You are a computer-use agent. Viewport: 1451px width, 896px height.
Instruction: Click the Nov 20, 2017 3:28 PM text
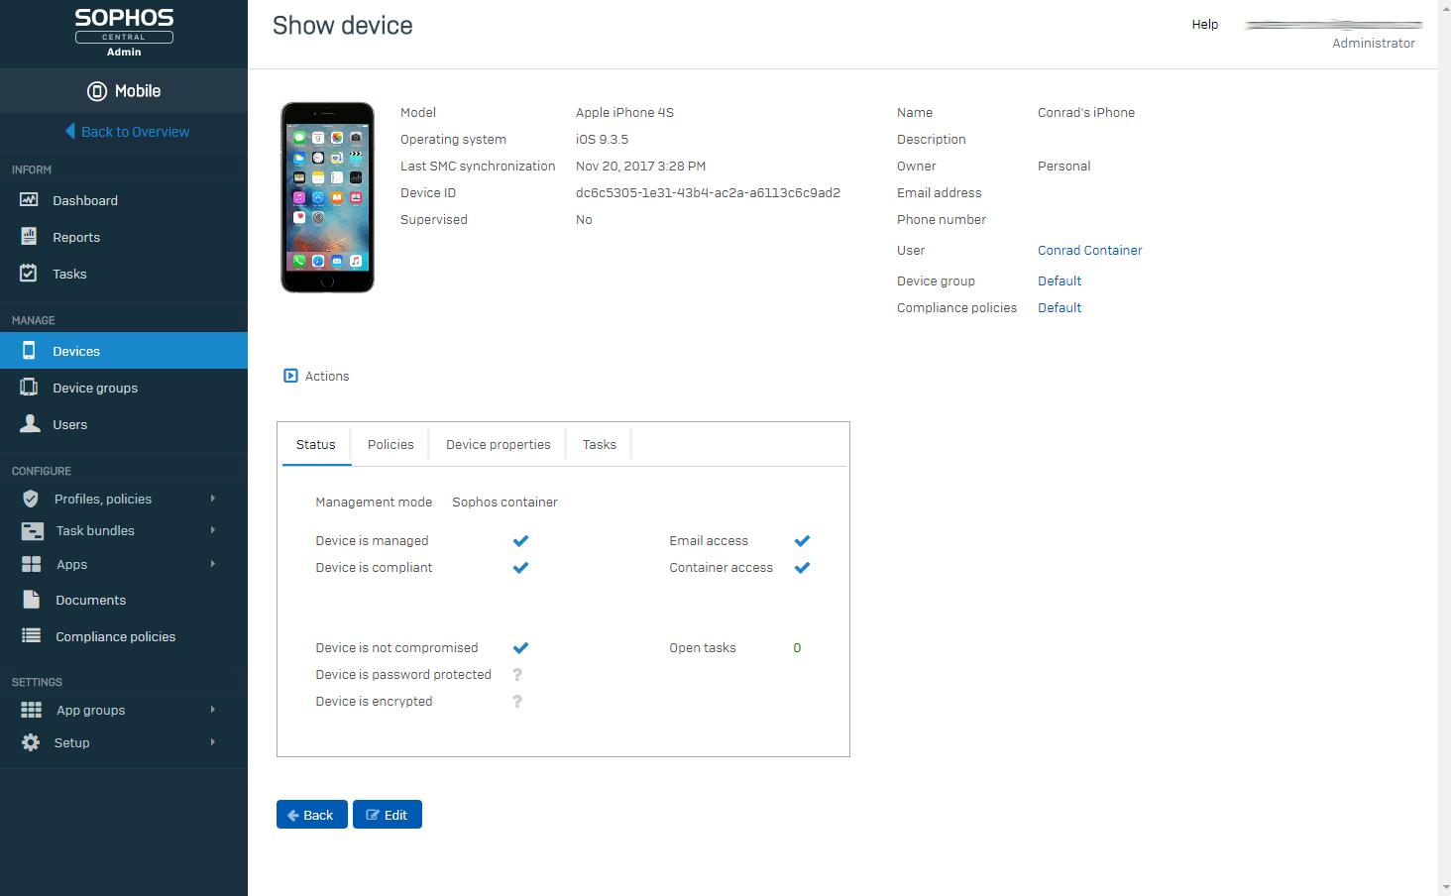pyautogui.click(x=640, y=167)
